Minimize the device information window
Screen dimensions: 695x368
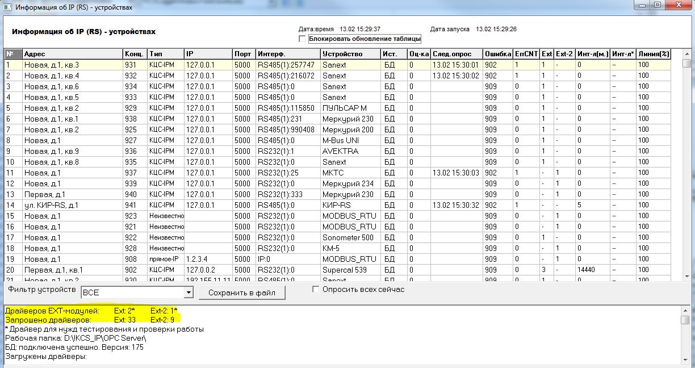pos(642,6)
